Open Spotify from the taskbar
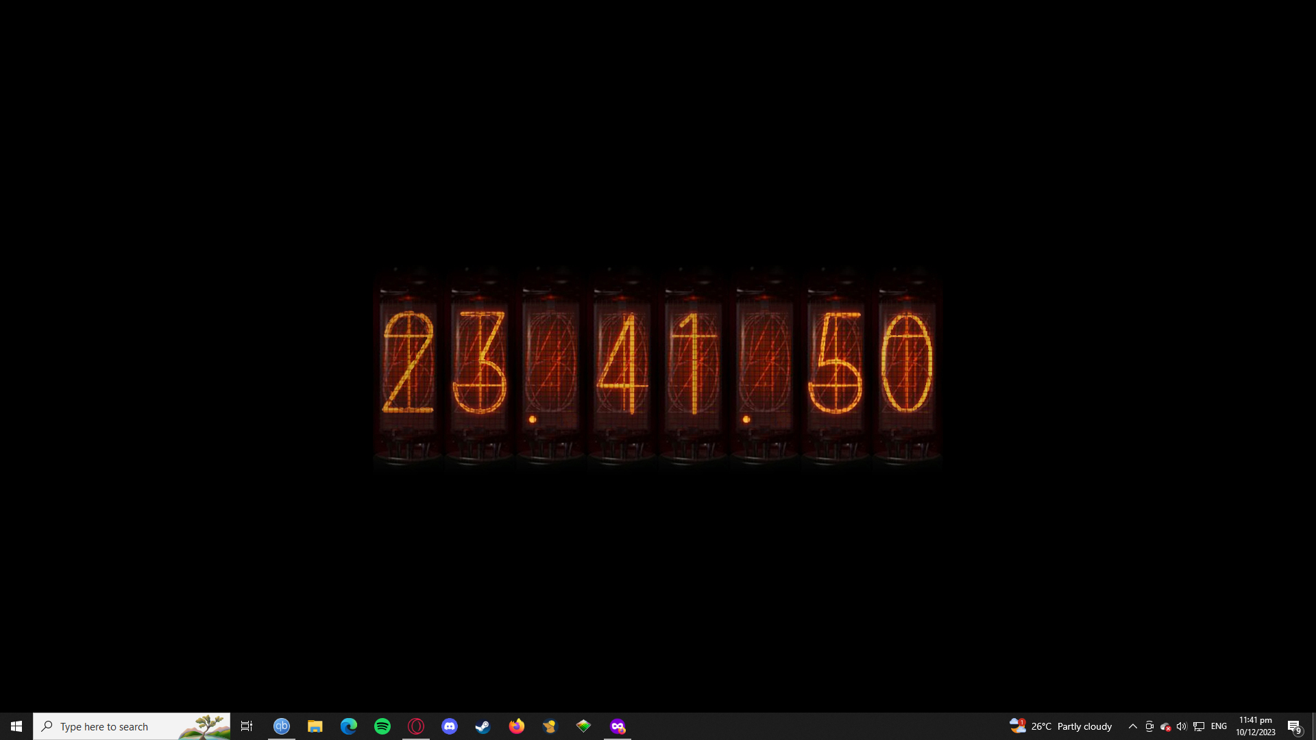This screenshot has height=740, width=1316. [x=382, y=726]
